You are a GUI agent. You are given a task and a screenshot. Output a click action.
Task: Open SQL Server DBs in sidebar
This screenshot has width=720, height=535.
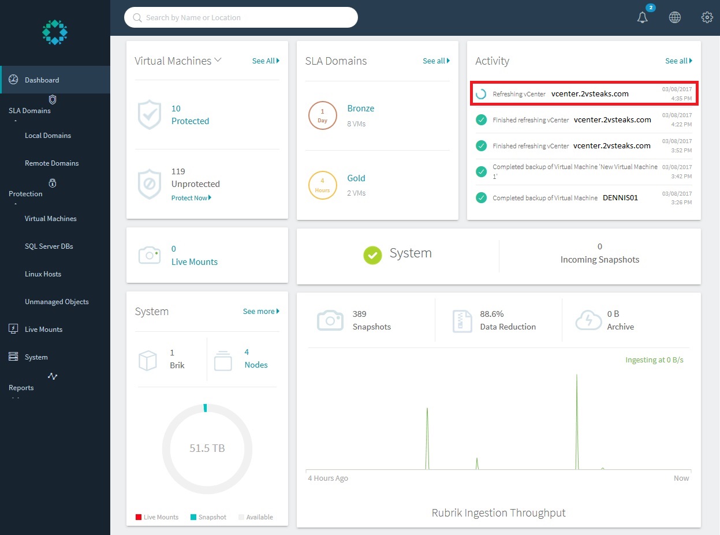pyautogui.click(x=49, y=246)
